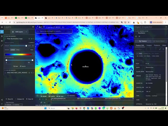
Task: Click Collapse All layers button
Action: pos(20,99)
